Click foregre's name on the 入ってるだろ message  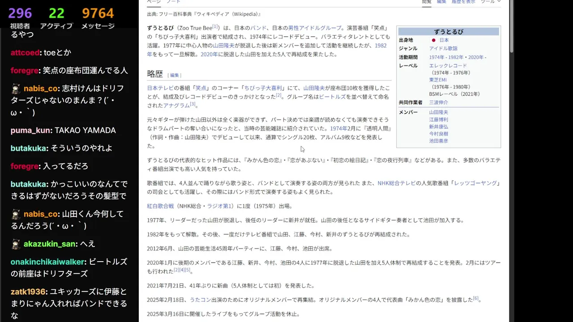tap(25, 166)
